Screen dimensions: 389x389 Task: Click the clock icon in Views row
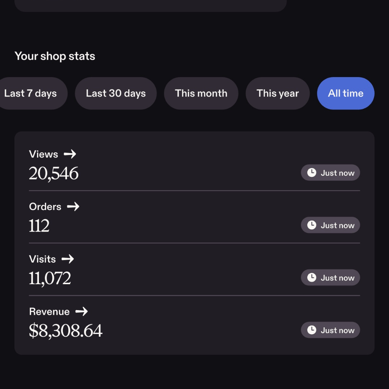click(x=312, y=173)
